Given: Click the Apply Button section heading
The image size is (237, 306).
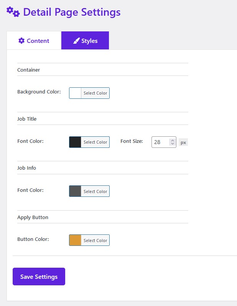Looking at the screenshot, I should coord(33,218).
